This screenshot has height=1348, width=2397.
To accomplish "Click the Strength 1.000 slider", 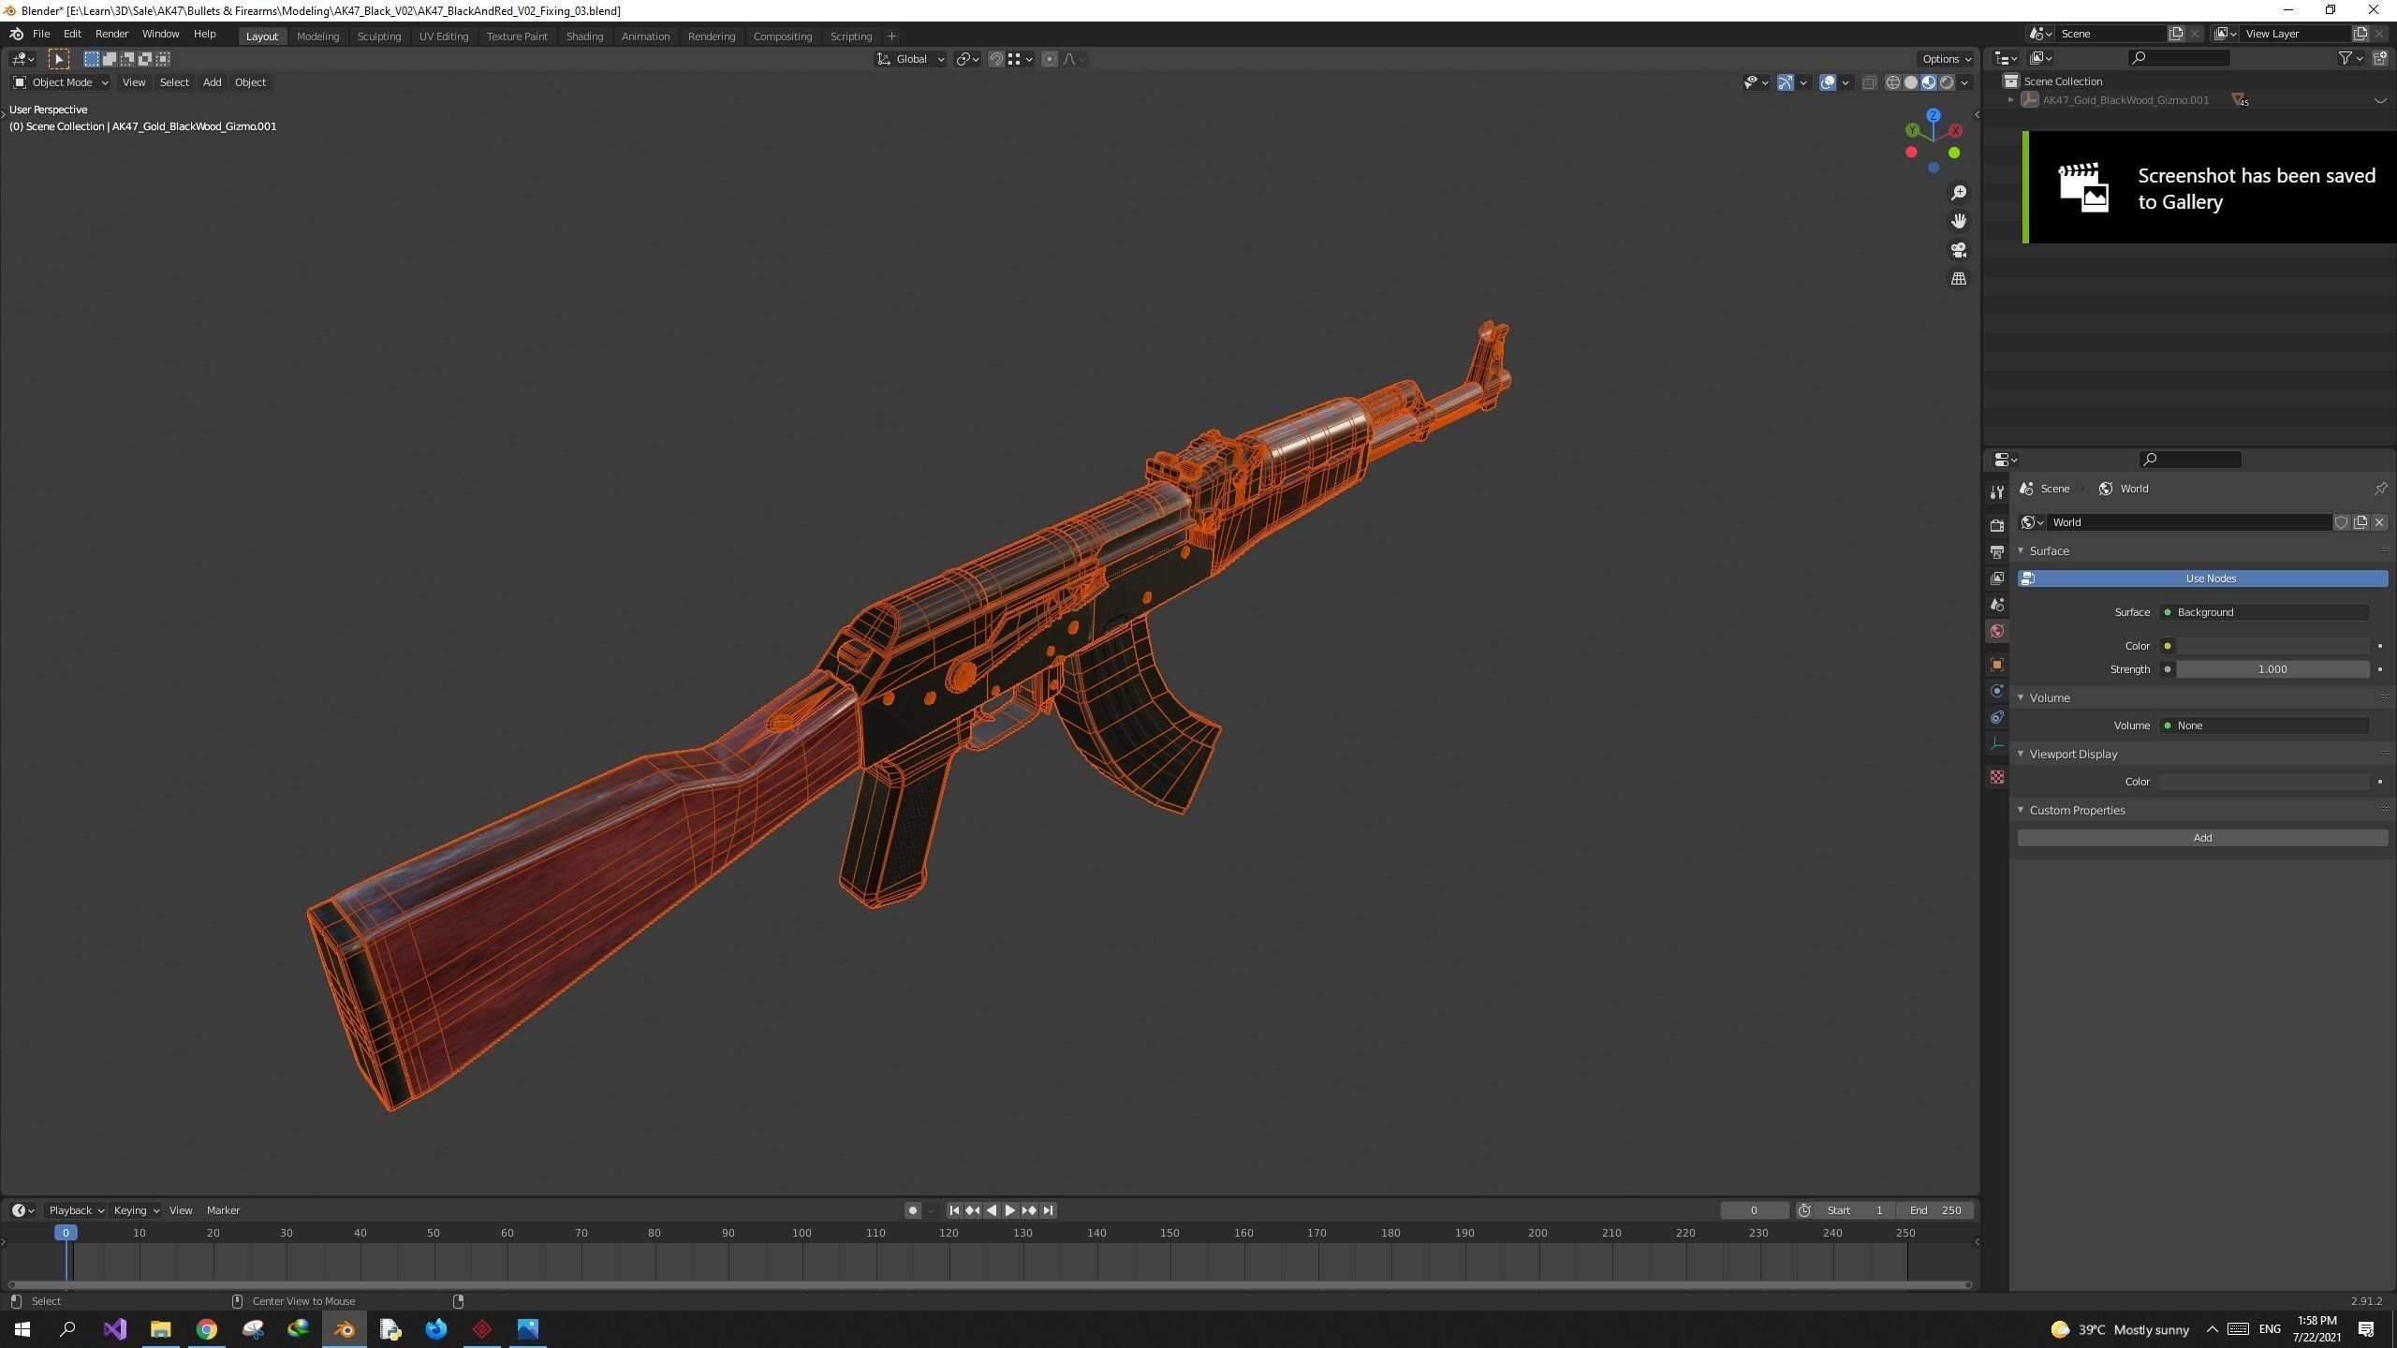I will coord(2272,669).
